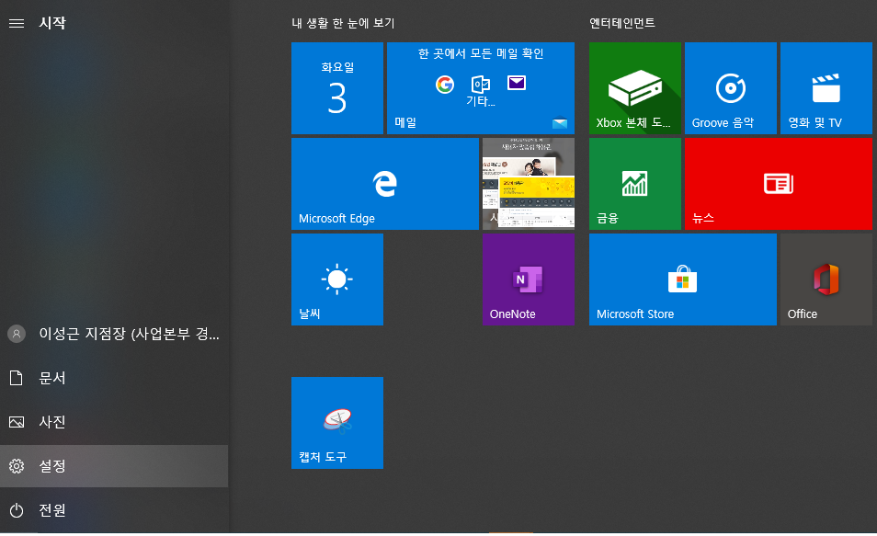Open the 메일 tile
The width and height of the screenshot is (877, 536).
[481, 88]
